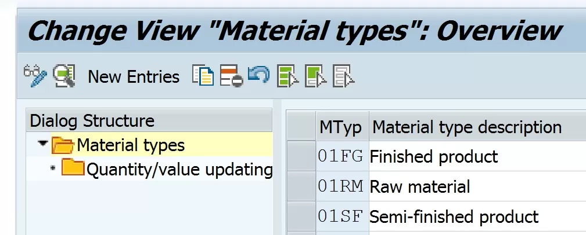586x235 pixels.
Task: Collapse the Material types tree node arrow
Action: 44,143
